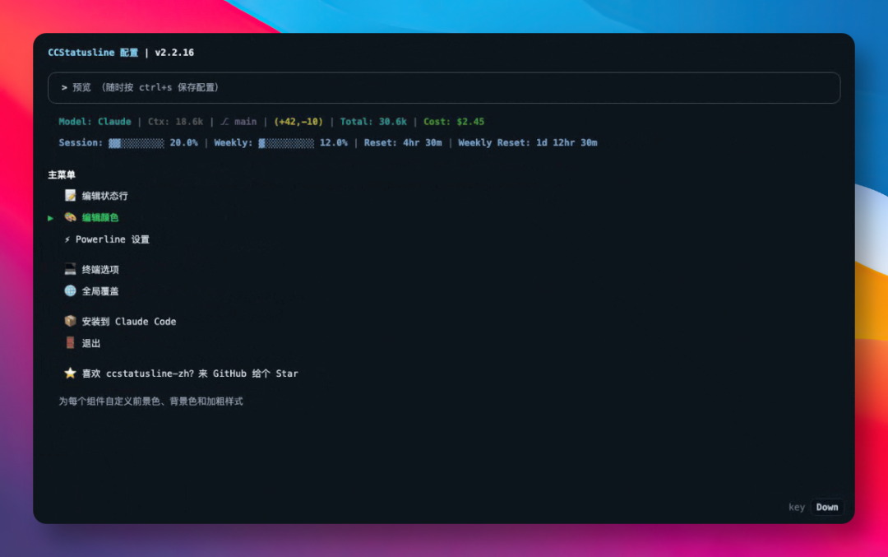The image size is (888, 557).
Task: Click the key label beside Down
Action: 796,507
